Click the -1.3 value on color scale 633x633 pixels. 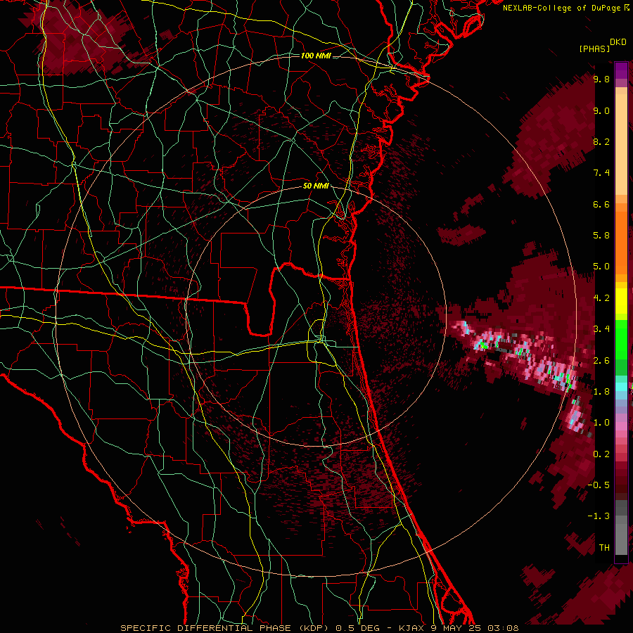599,516
